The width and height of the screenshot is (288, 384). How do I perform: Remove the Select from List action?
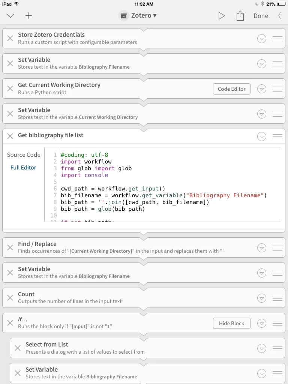coord(18,348)
